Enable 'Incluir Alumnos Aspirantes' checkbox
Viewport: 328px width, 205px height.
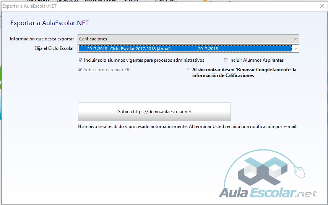tap(226, 60)
